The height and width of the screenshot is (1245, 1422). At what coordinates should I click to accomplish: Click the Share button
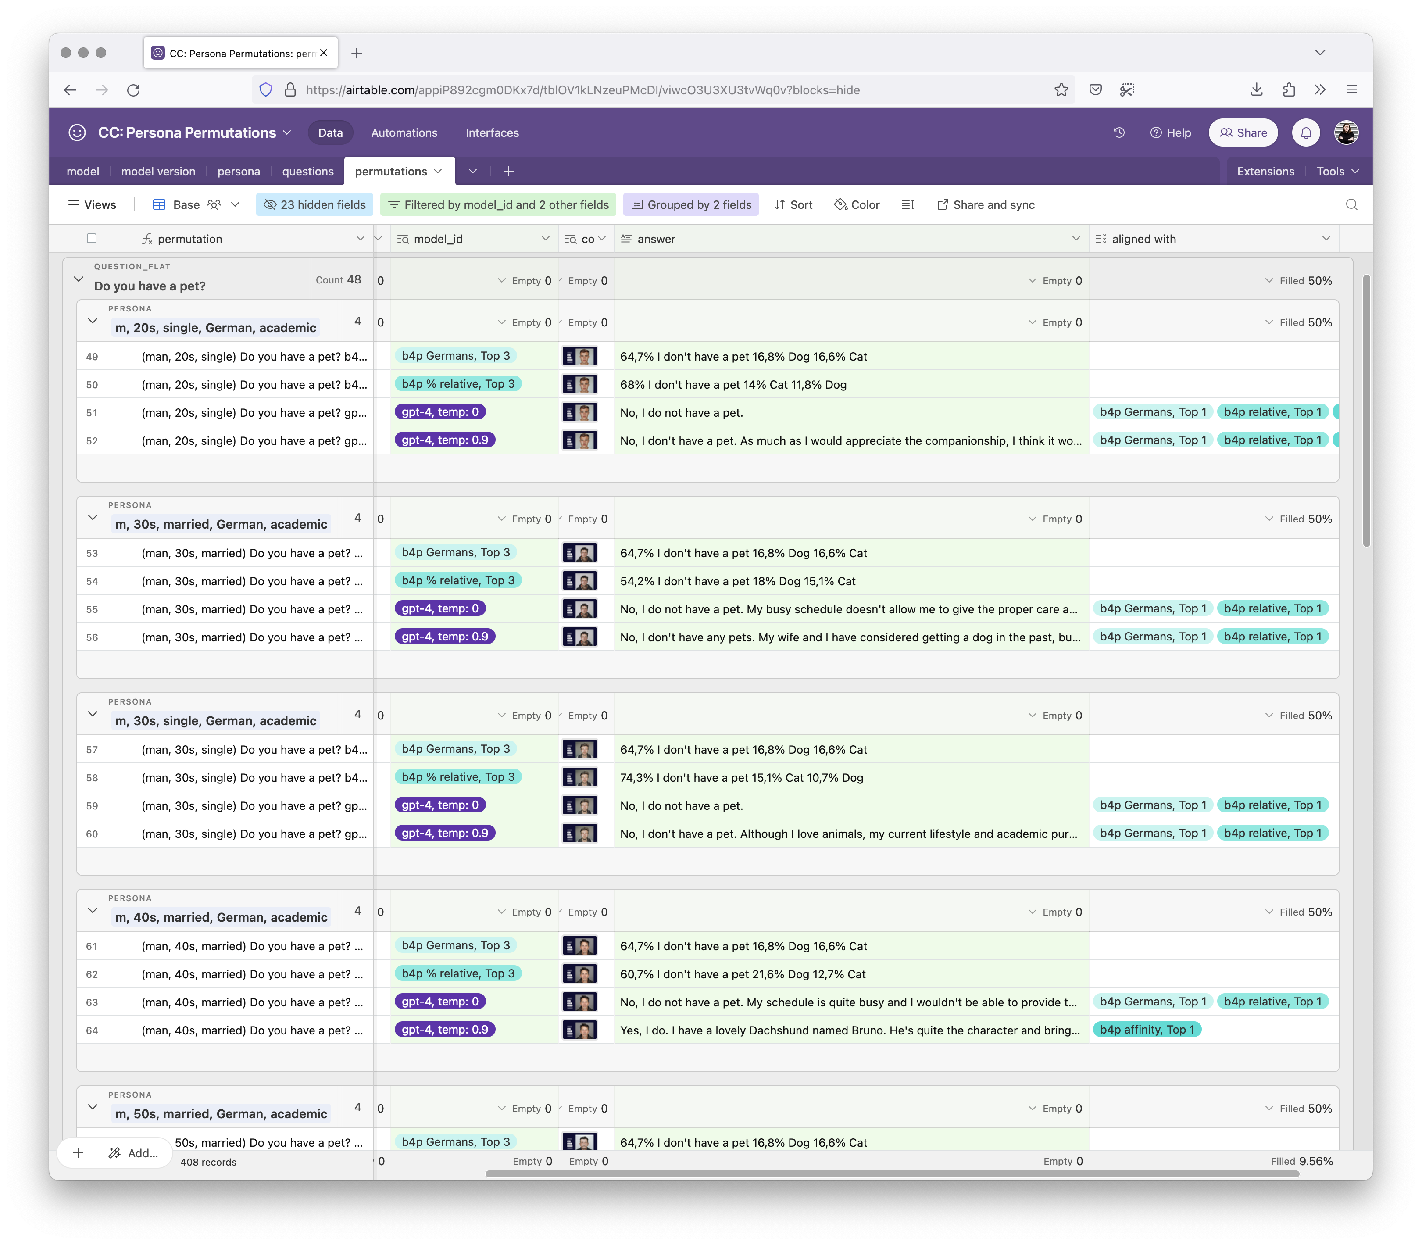coord(1243,132)
